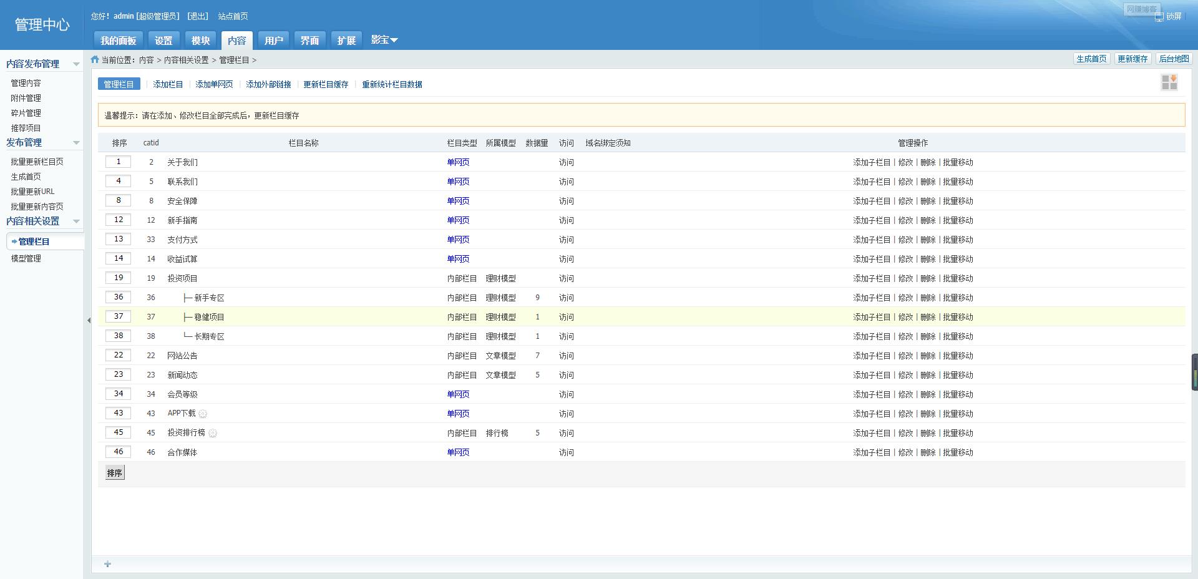1198x579 pixels.
Task: Open 批量更新栏目页 in the sidebar
Action: [37, 162]
